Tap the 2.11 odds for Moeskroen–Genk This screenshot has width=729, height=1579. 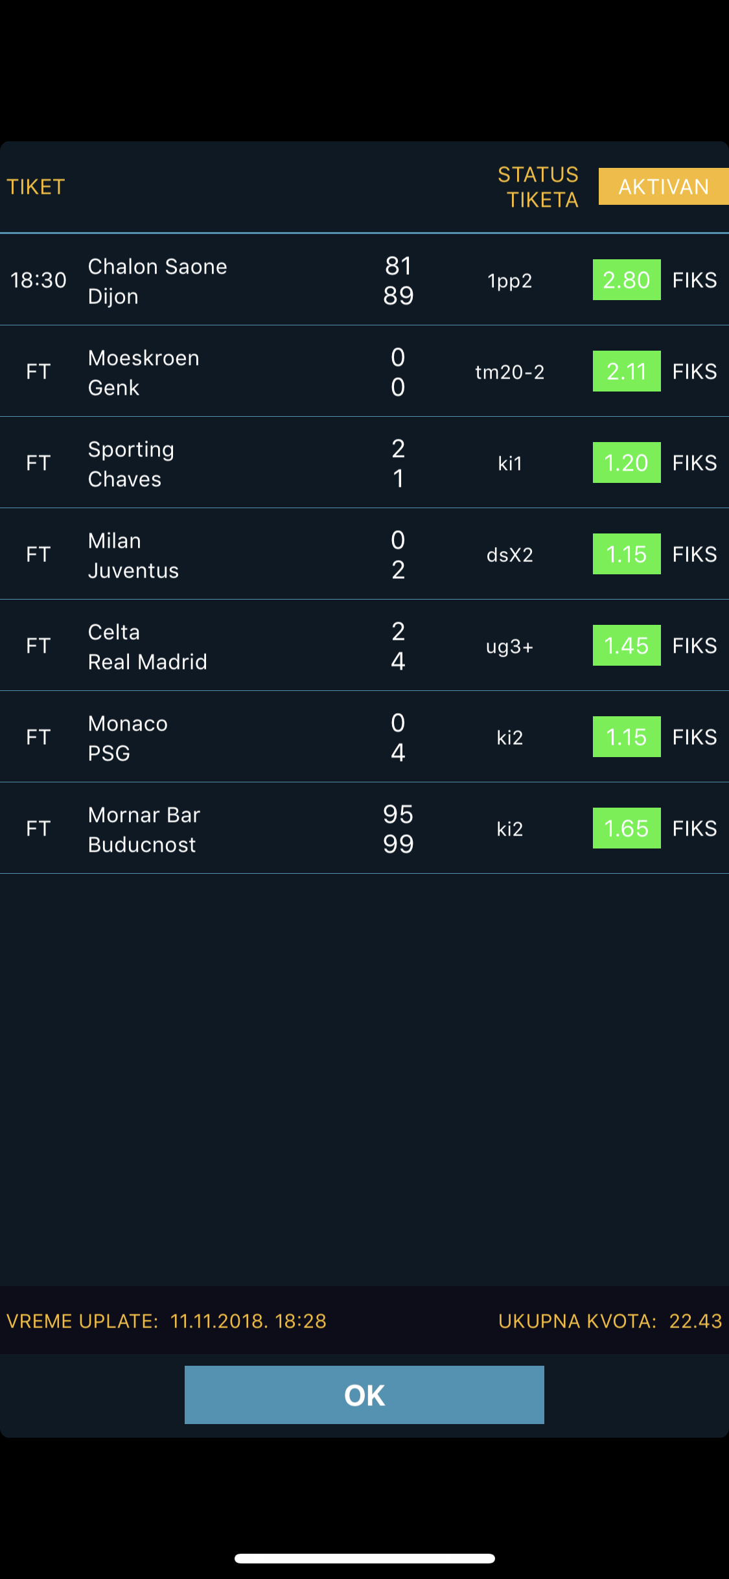coord(627,371)
